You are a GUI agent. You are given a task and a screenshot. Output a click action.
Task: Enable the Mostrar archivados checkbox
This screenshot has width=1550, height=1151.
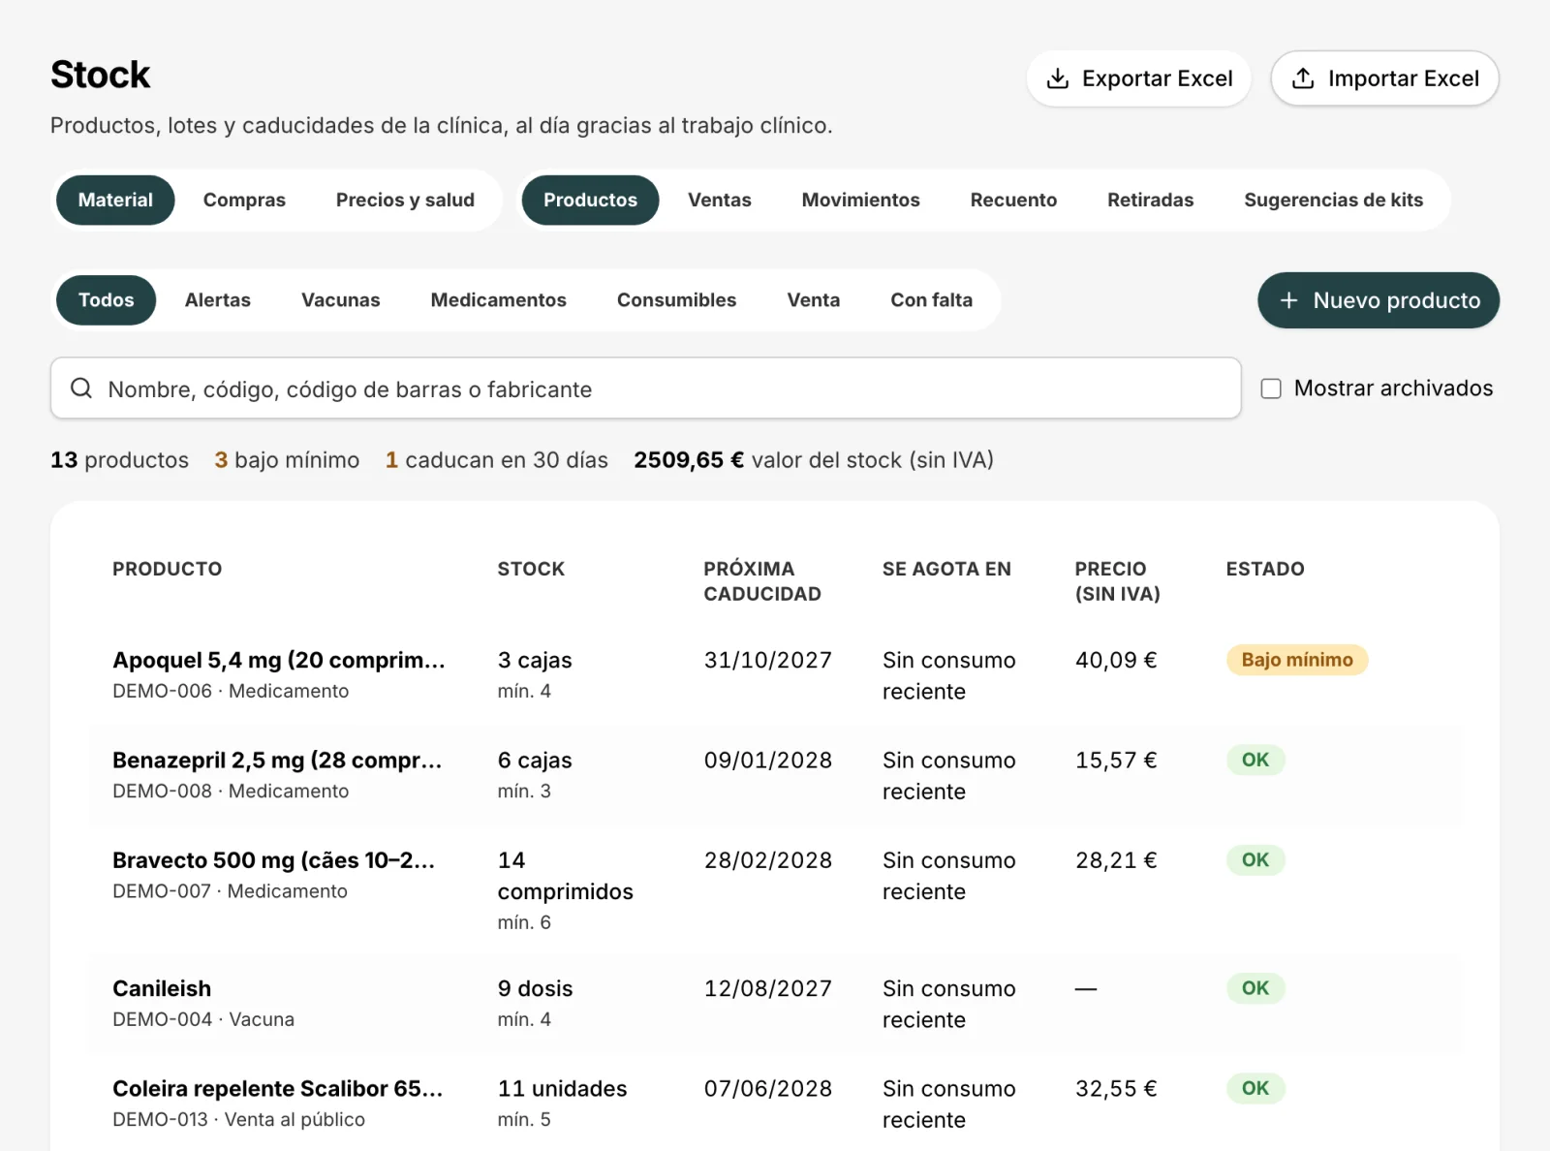[x=1271, y=389]
